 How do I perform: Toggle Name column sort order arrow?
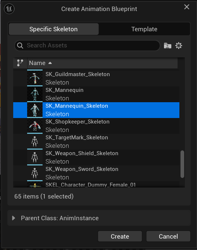[50, 63]
